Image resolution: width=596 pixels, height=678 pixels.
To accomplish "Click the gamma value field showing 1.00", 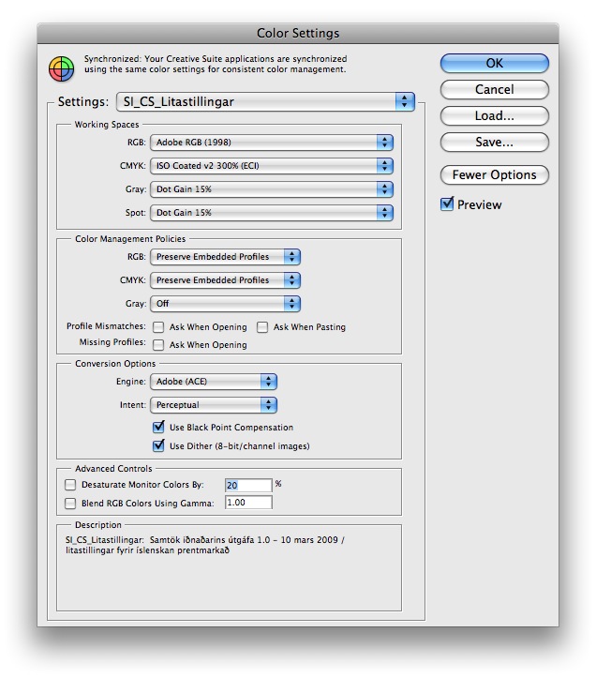I will coord(248,503).
